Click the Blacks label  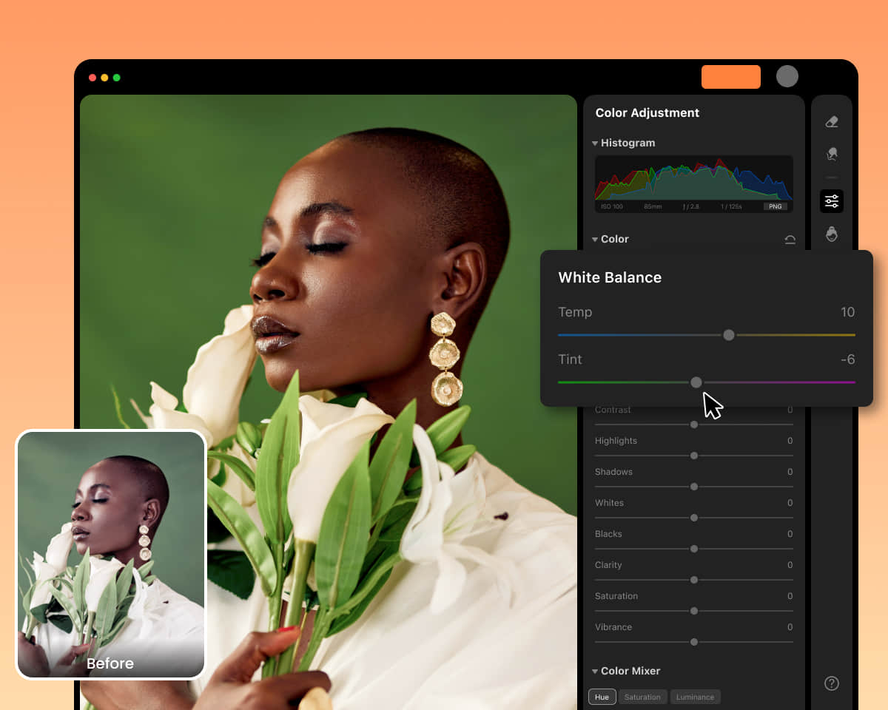[608, 534]
